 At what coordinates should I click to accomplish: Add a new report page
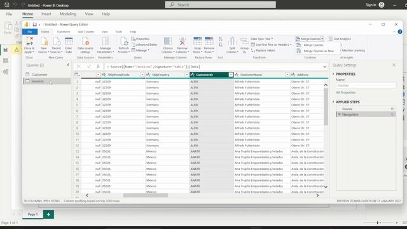click(x=48, y=214)
